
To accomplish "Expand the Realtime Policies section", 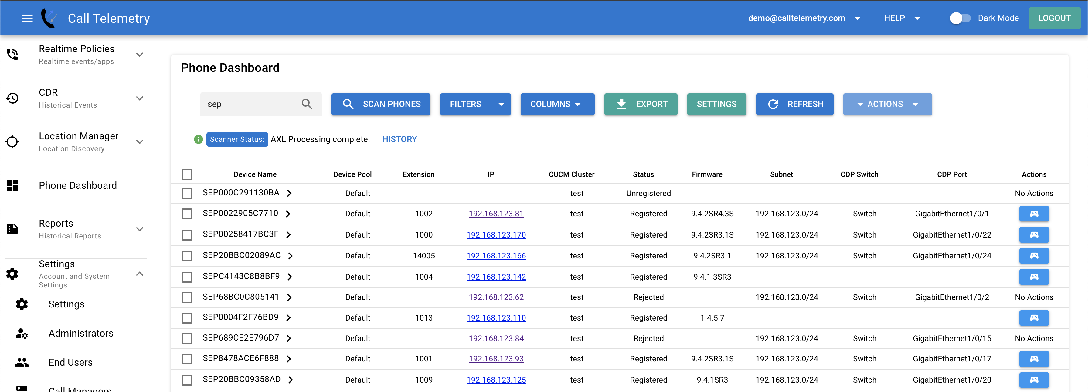I will pos(140,54).
